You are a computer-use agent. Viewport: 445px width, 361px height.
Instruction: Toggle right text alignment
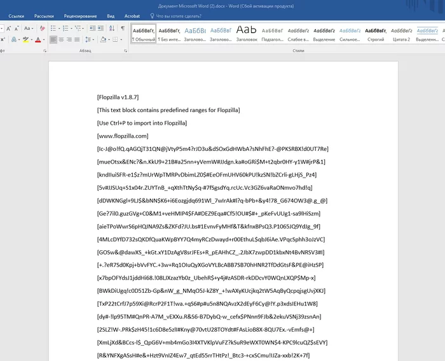click(x=69, y=39)
